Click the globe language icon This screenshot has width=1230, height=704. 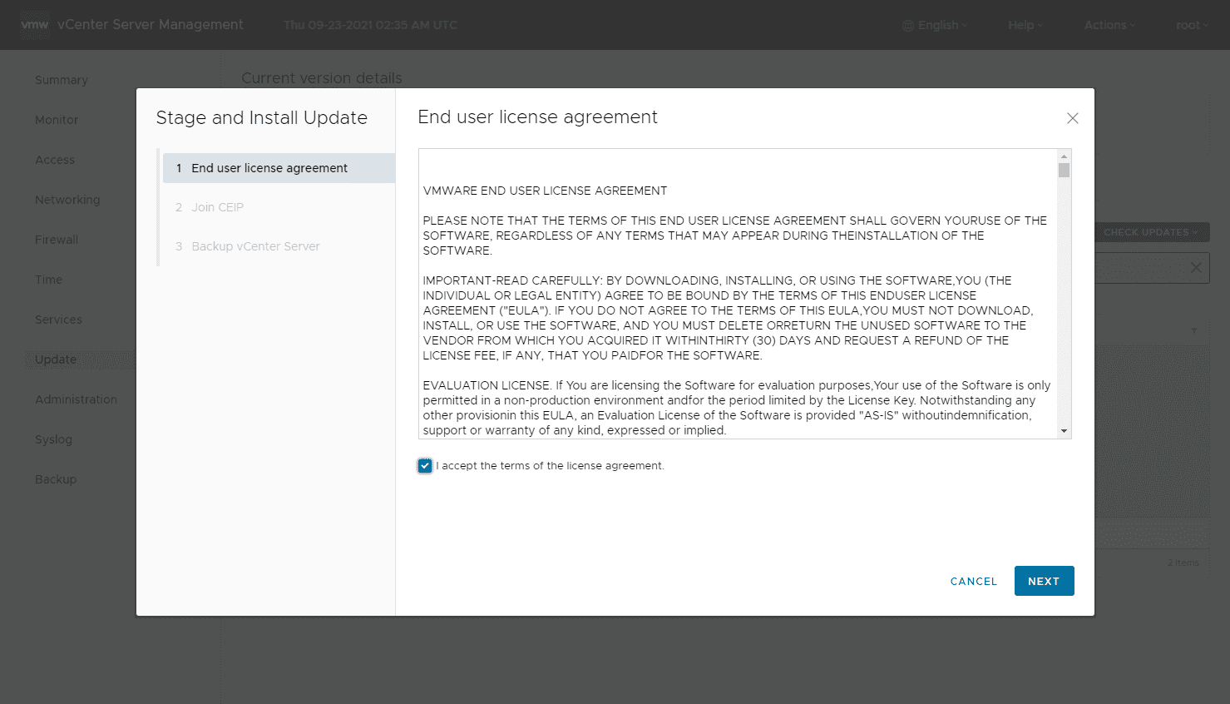(x=908, y=26)
